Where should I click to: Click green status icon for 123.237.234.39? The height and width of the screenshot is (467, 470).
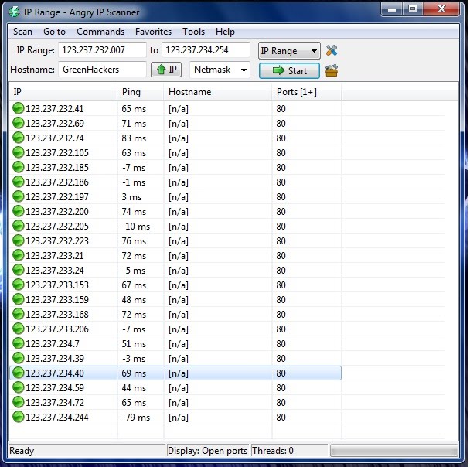click(19, 358)
